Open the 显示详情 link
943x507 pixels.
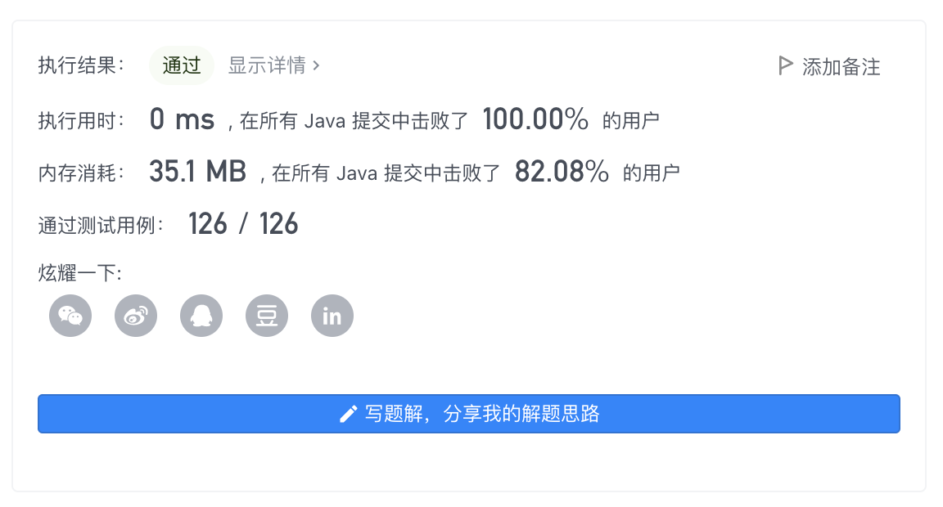[x=267, y=65]
